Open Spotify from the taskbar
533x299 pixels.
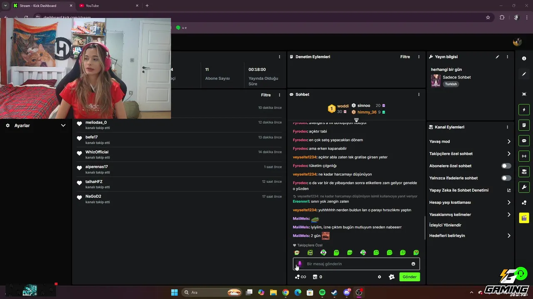(x=322, y=292)
